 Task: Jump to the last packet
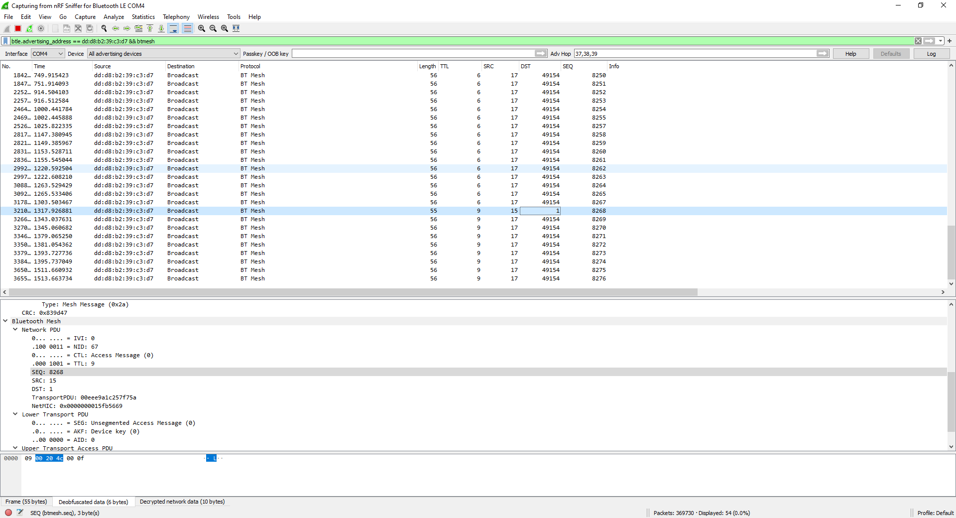pyautogui.click(x=161, y=28)
